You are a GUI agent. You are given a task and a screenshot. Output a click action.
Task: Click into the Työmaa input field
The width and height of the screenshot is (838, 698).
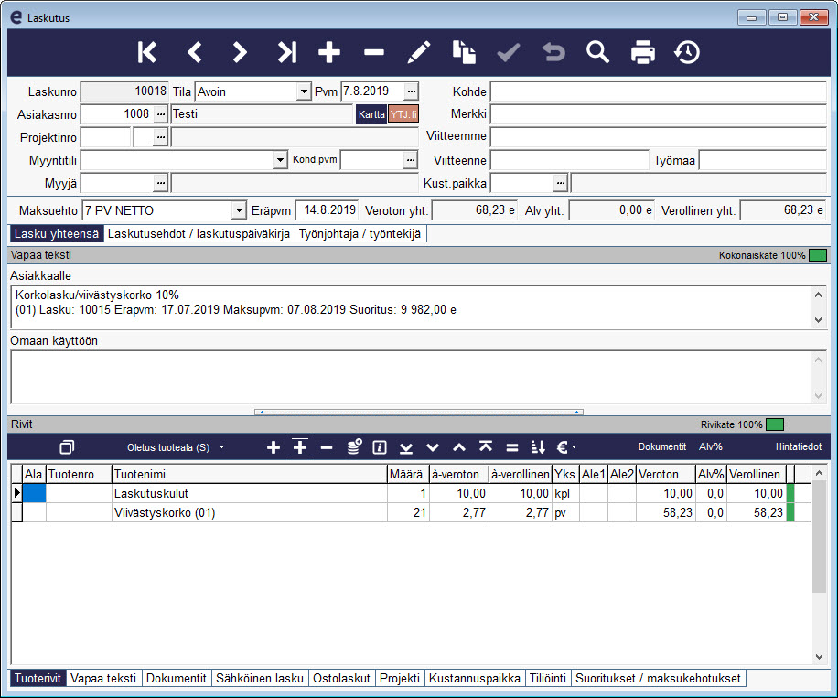[x=763, y=160]
